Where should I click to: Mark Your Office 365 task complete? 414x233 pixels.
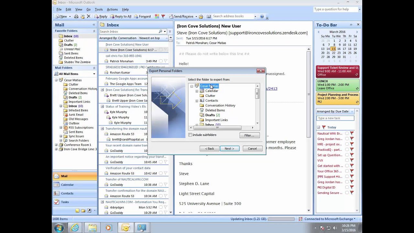347,171
